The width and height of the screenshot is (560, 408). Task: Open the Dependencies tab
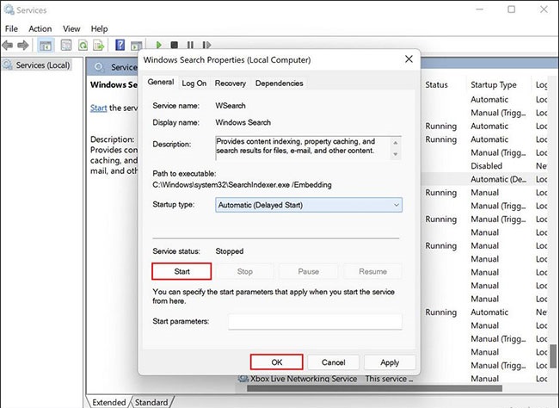279,83
